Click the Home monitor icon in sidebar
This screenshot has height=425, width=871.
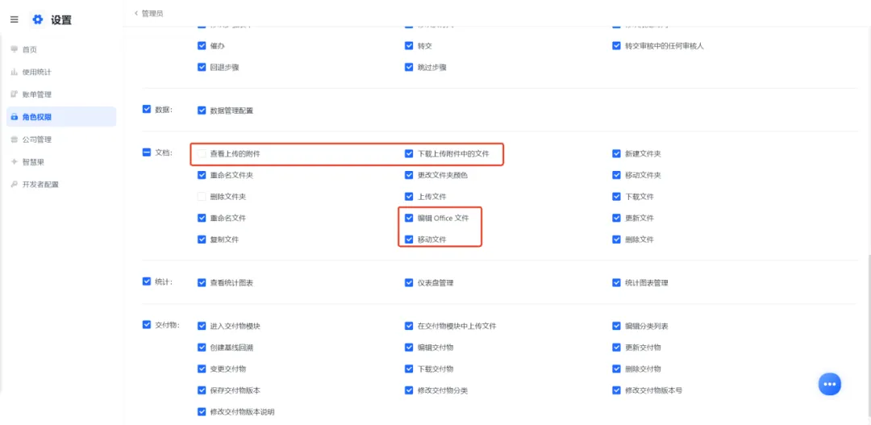(x=15, y=49)
